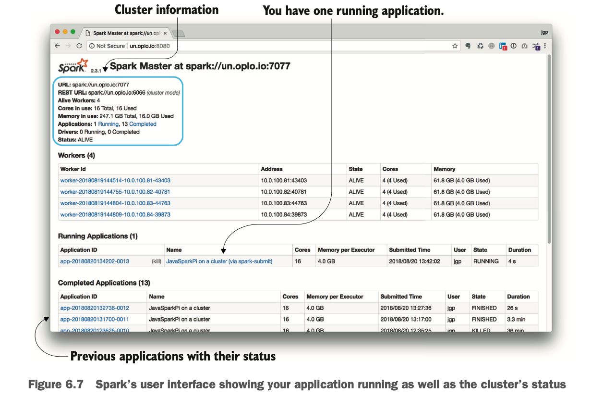Click the Not Secure site info icon
The image size is (603, 397).
pyautogui.click(x=92, y=46)
